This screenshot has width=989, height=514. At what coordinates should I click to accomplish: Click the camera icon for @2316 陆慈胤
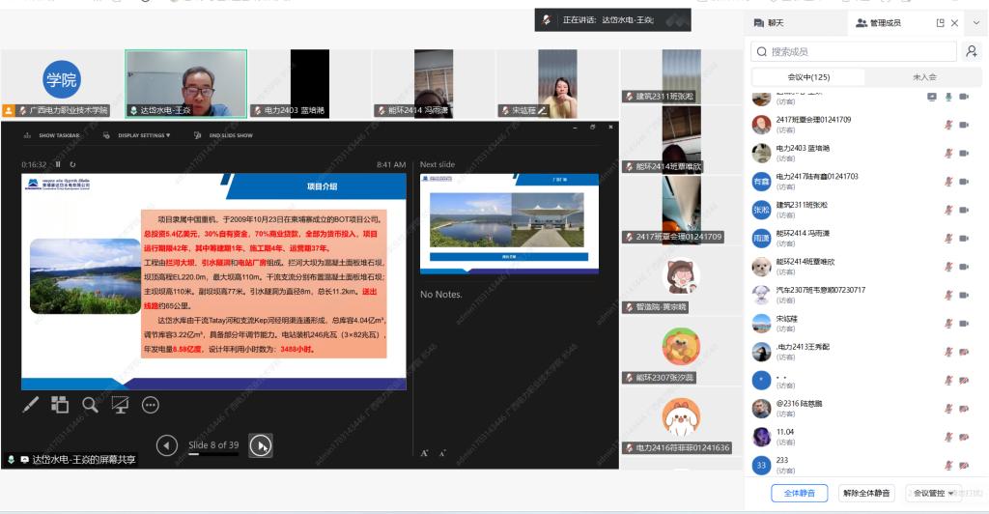tap(964, 409)
